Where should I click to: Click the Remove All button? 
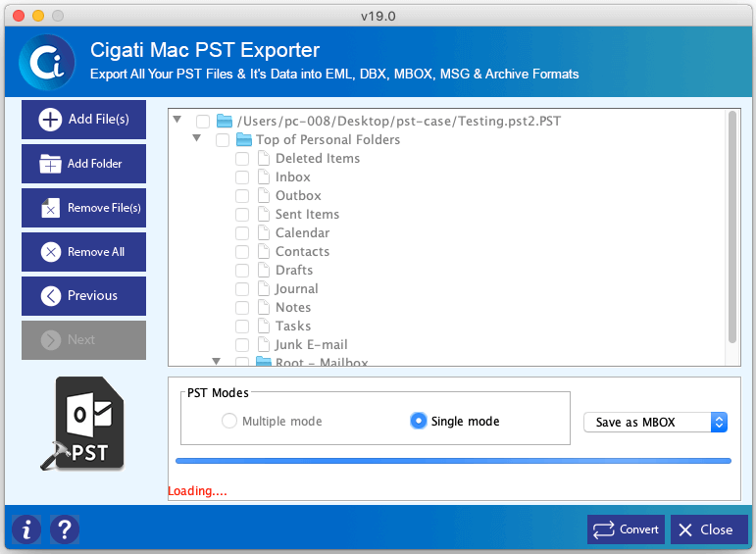click(x=84, y=252)
